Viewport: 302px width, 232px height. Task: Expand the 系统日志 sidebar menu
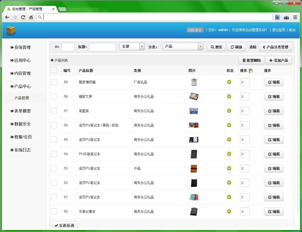pos(21,150)
